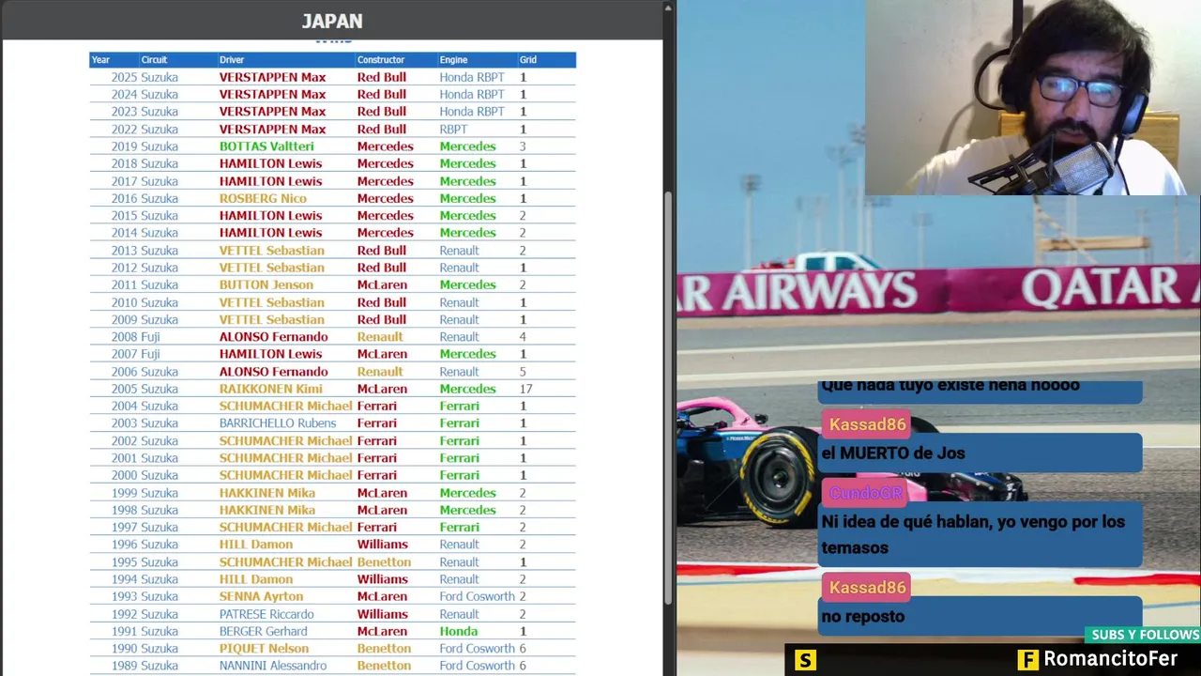Image resolution: width=1201 pixels, height=676 pixels.
Task: Open VETTEL Sebastian in the 2013 row
Action: 271,251
